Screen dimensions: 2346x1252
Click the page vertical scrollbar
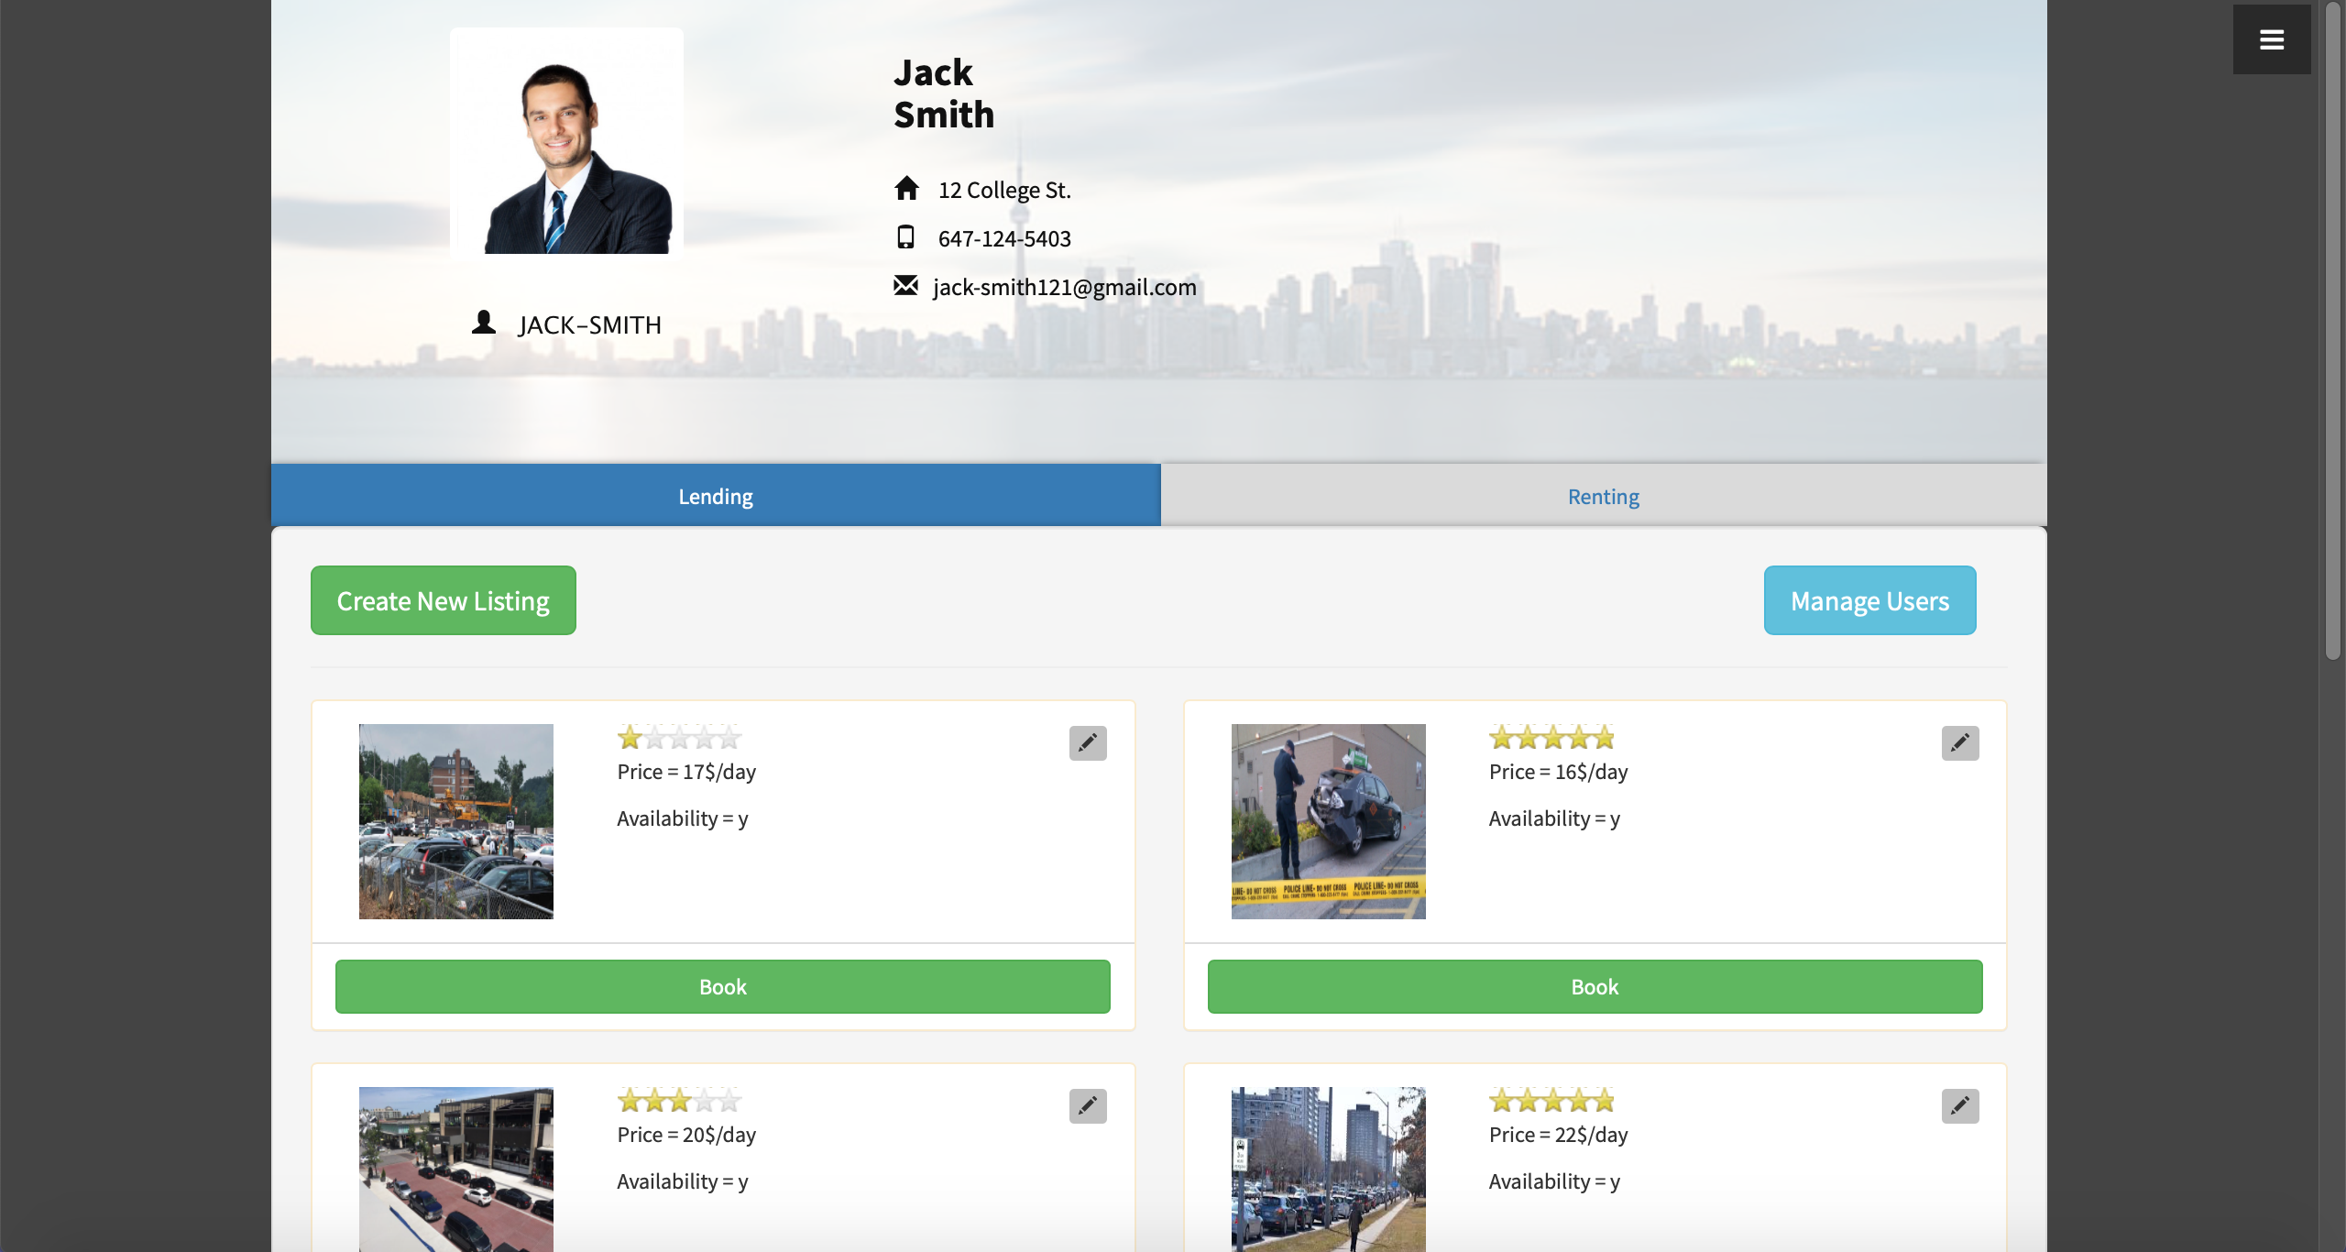[2332, 330]
